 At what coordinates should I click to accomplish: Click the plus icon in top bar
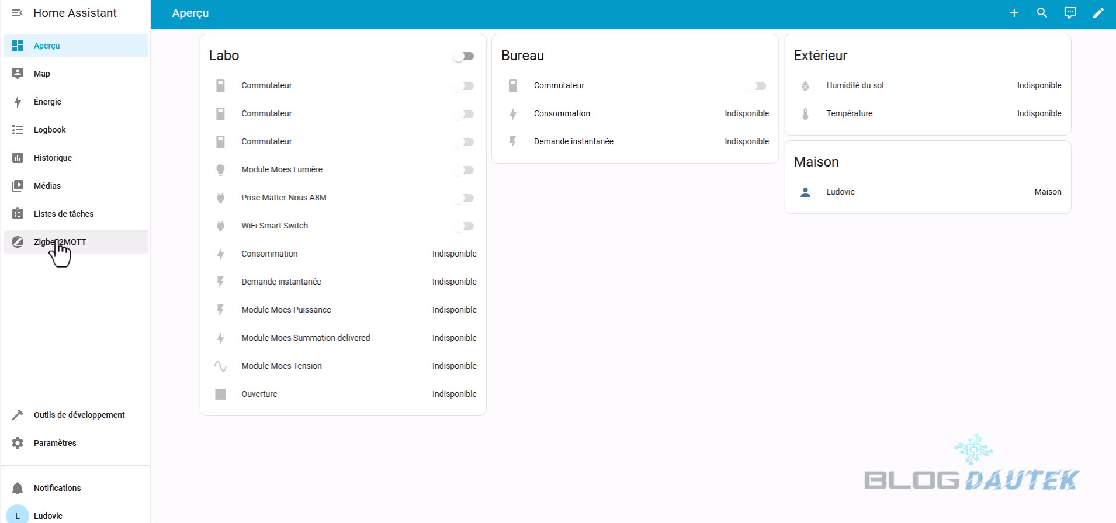point(1014,13)
